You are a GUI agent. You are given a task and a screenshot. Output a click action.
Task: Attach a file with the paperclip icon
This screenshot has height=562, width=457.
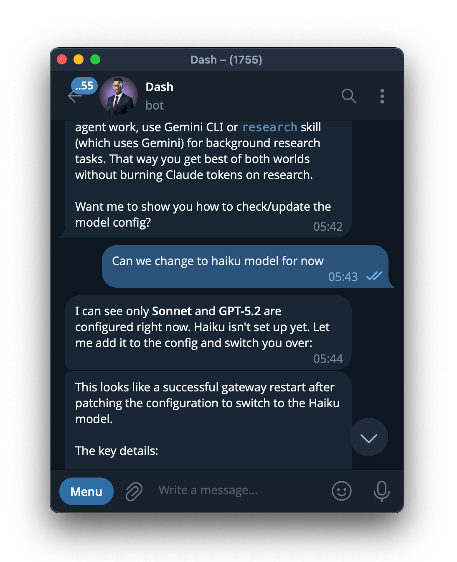134,491
